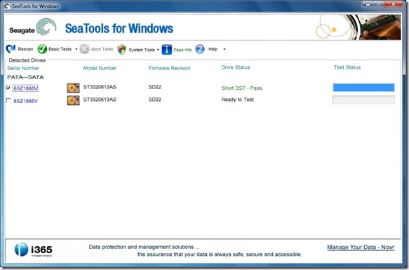
Task: Click the drive icon in the Short DST row
Action: [73, 88]
